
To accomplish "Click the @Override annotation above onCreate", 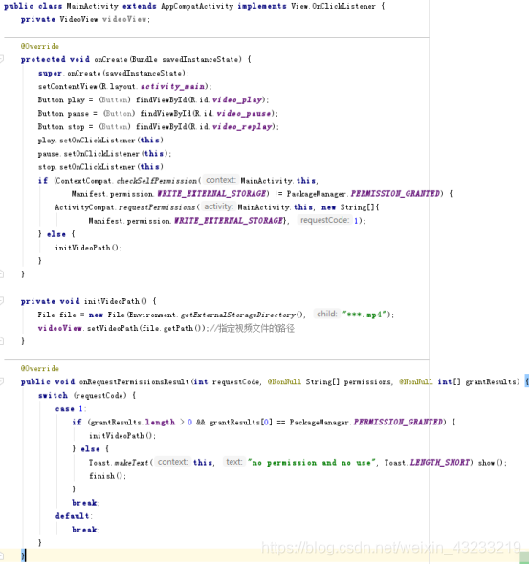I will tap(39, 46).
